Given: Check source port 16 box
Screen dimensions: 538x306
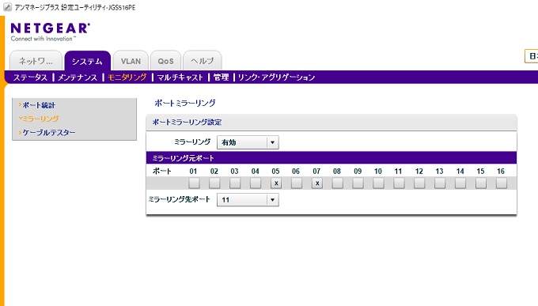Looking at the screenshot, I should pyautogui.click(x=502, y=183).
